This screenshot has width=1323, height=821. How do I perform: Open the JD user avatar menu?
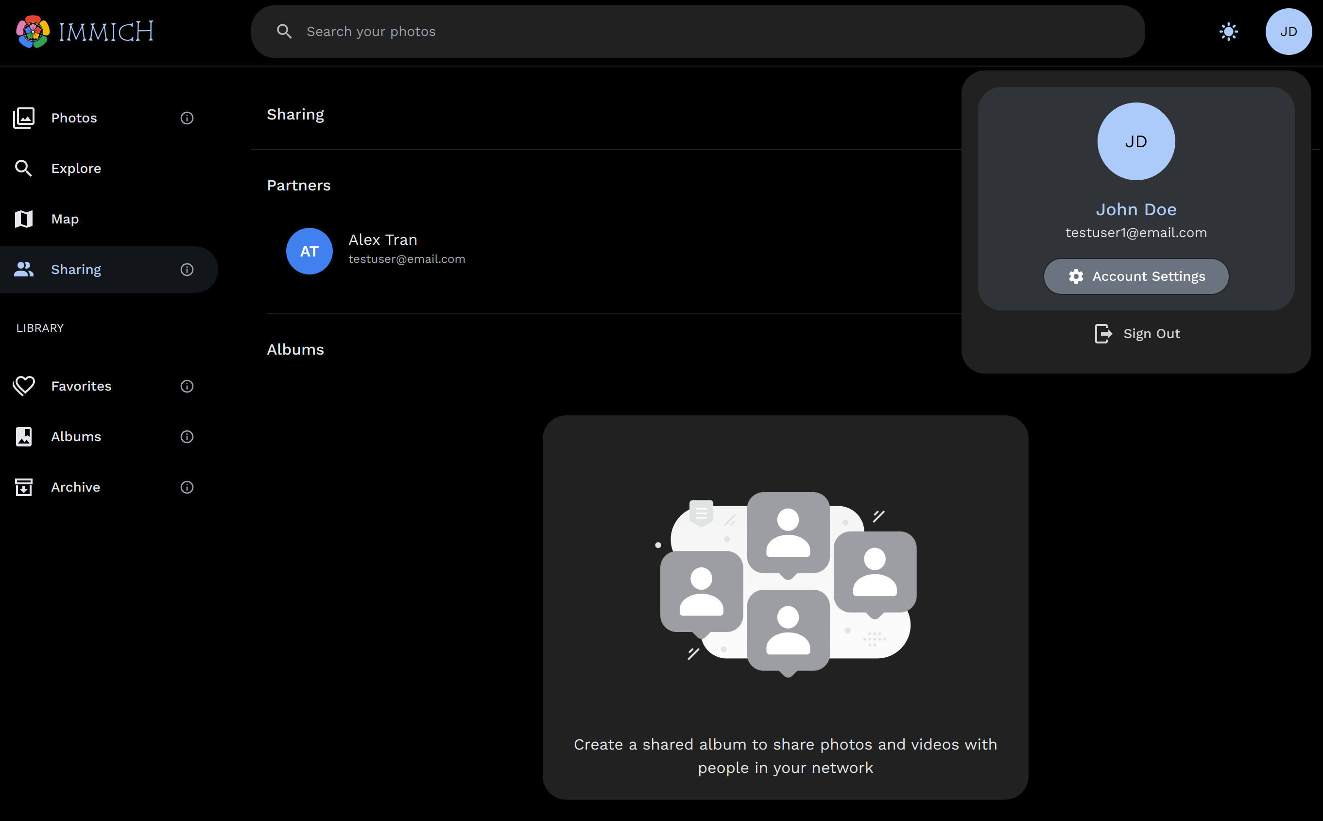(1288, 32)
